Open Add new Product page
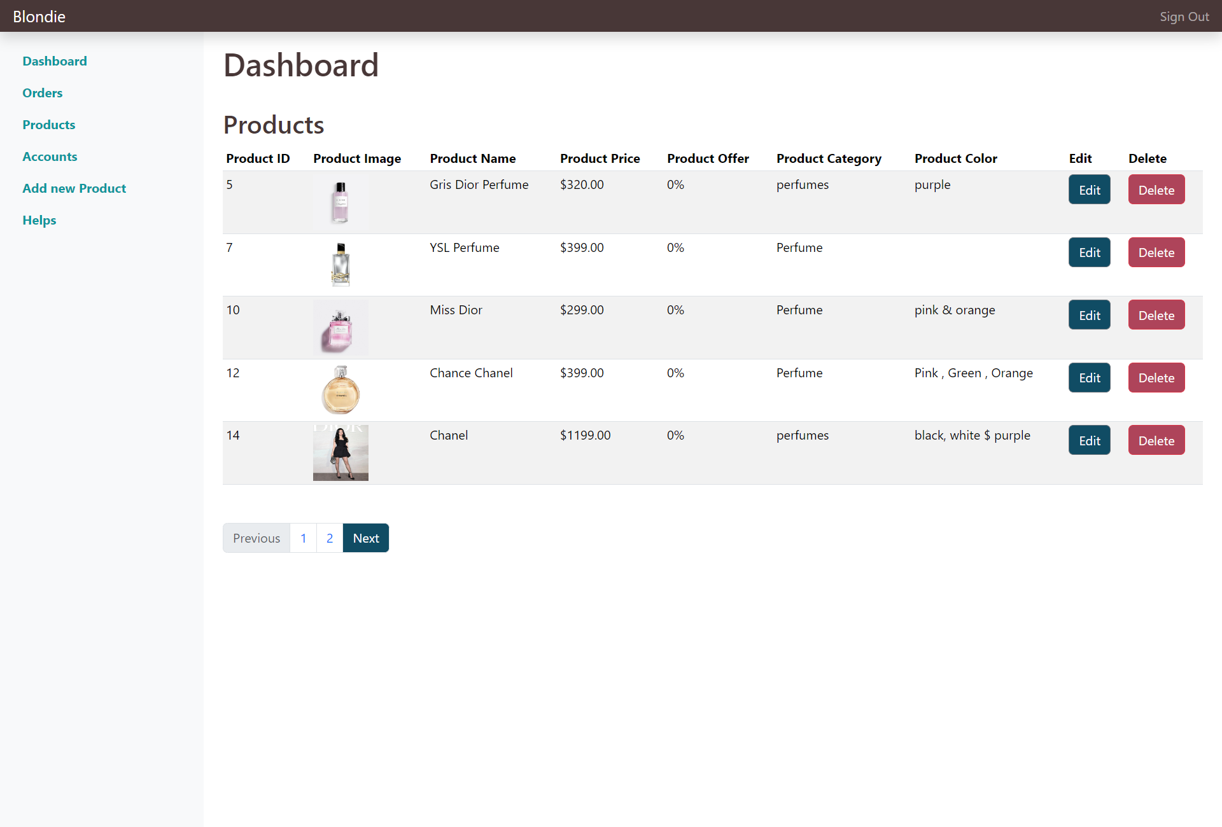1222x827 pixels. click(74, 188)
